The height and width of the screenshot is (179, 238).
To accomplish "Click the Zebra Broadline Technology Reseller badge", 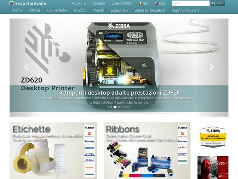I will pyautogui.click(x=213, y=137).
